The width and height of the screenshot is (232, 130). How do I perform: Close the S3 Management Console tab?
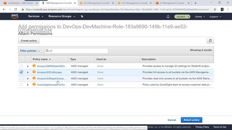click(x=188, y=3)
